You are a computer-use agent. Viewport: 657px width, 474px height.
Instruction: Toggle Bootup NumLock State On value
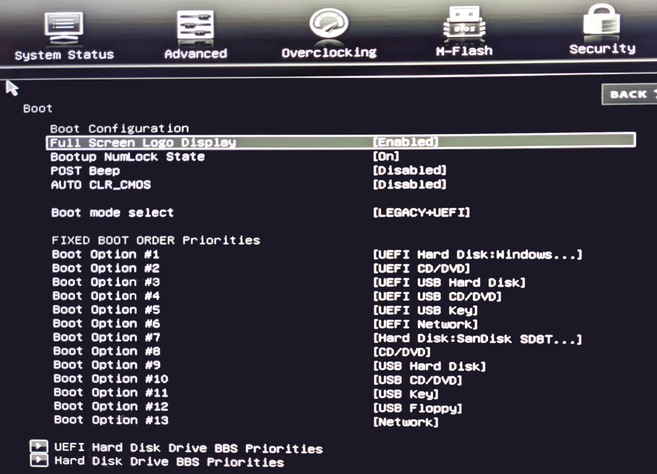(x=386, y=156)
